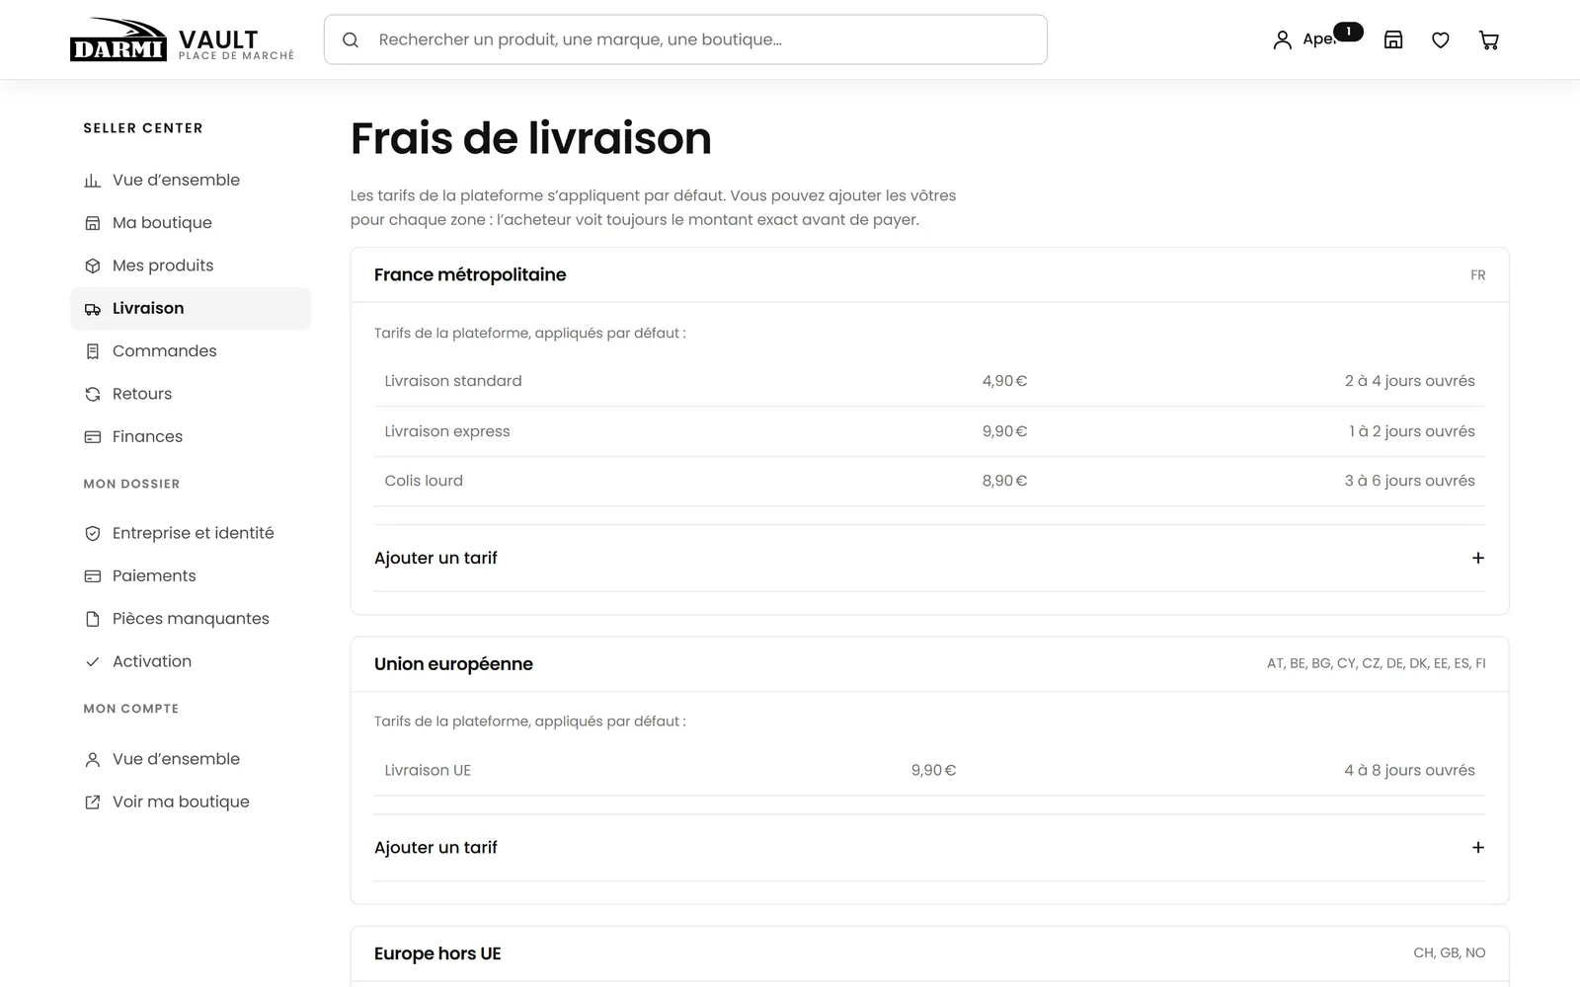This screenshot has height=987, width=1580.
Task: Click the FR zone code label
Action: [1477, 275]
